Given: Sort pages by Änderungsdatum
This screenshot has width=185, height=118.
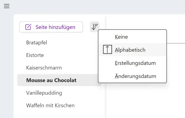Looking at the screenshot, I should click(135, 76).
